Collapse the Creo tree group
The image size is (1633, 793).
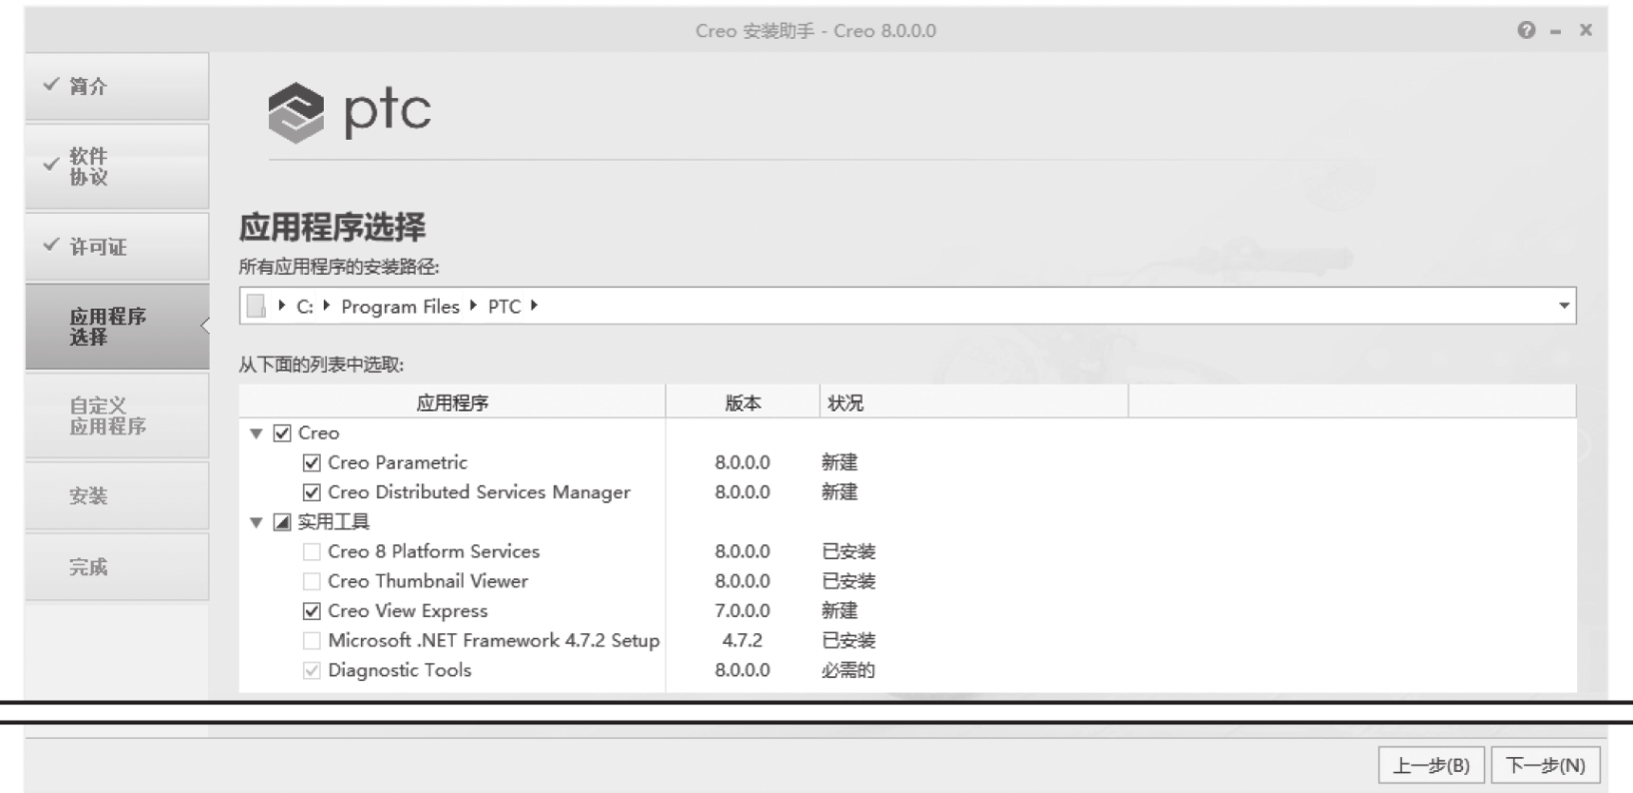pos(256,433)
